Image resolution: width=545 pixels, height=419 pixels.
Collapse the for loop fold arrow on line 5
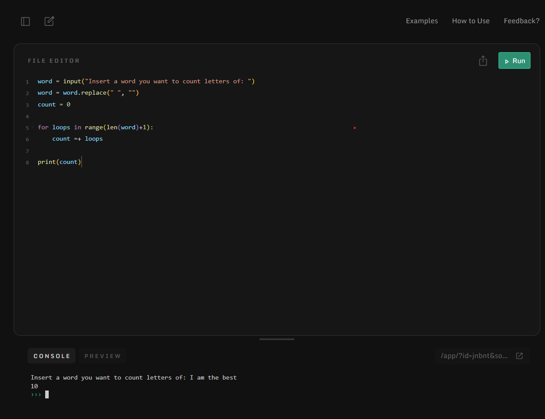[32, 127]
